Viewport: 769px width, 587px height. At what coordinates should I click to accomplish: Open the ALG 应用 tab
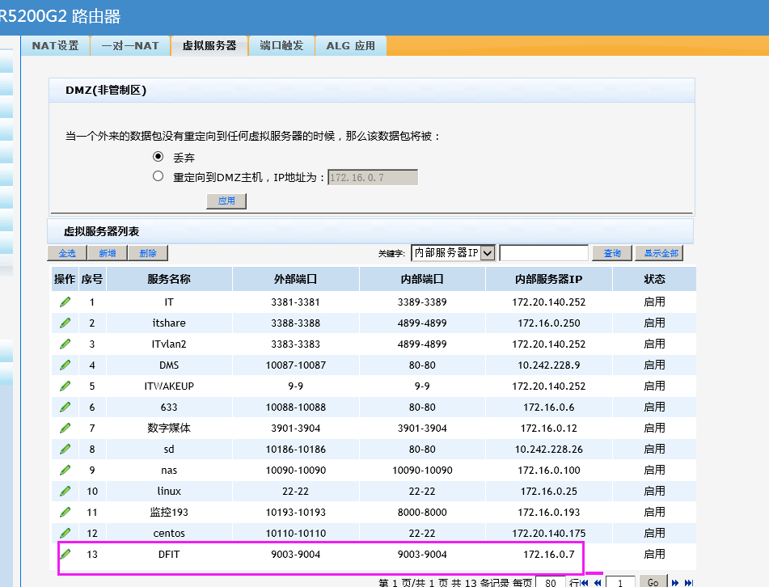350,46
